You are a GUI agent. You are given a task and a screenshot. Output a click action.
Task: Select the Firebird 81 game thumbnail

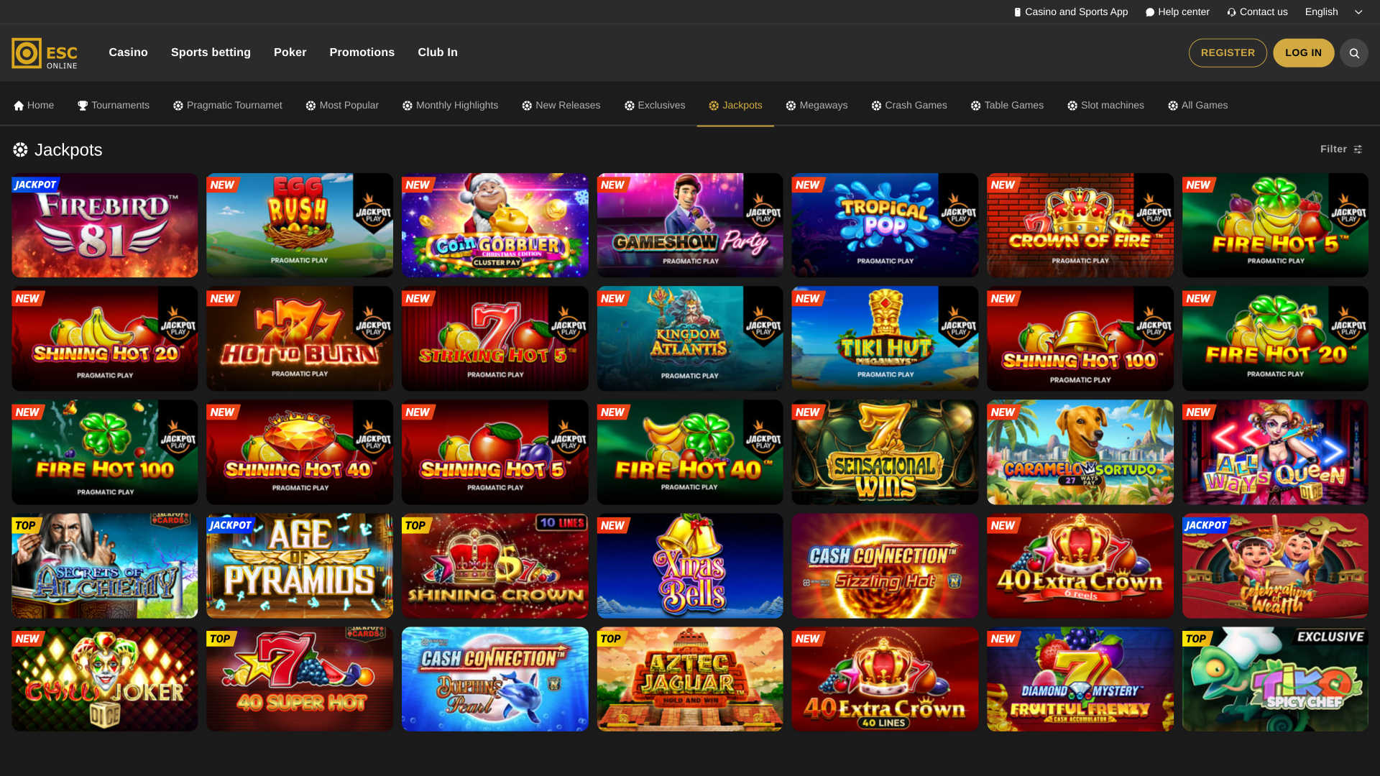tap(104, 225)
